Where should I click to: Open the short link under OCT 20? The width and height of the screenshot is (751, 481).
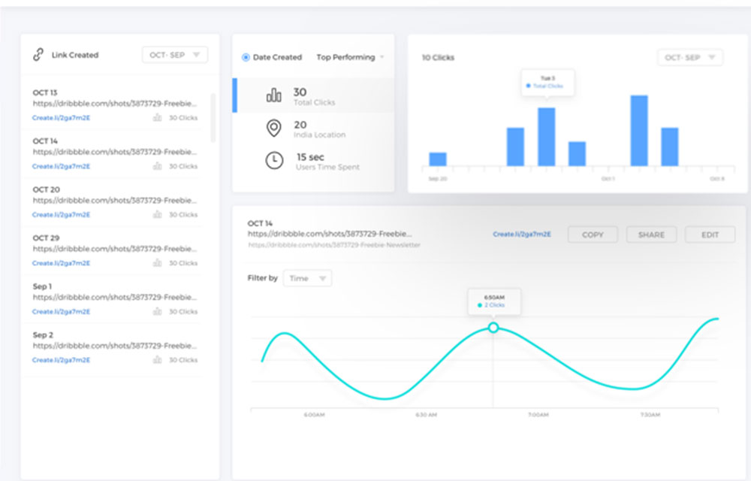(x=61, y=215)
